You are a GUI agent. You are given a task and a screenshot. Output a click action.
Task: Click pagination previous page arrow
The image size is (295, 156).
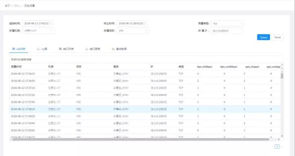click(272, 147)
